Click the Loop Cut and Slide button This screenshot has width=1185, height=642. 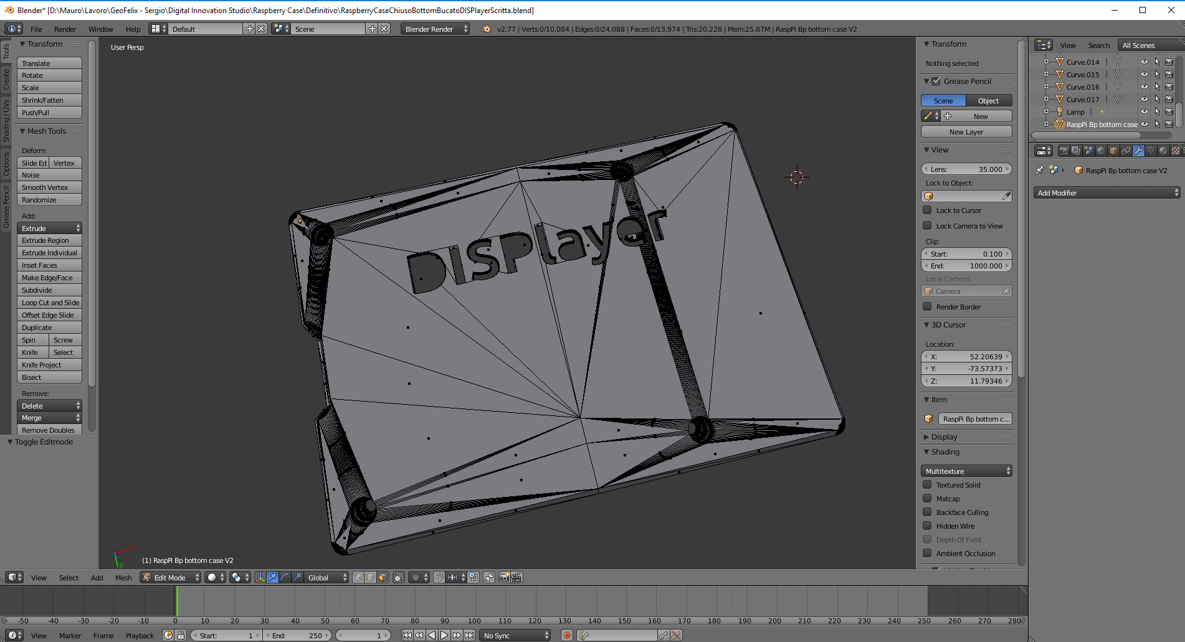(49, 302)
